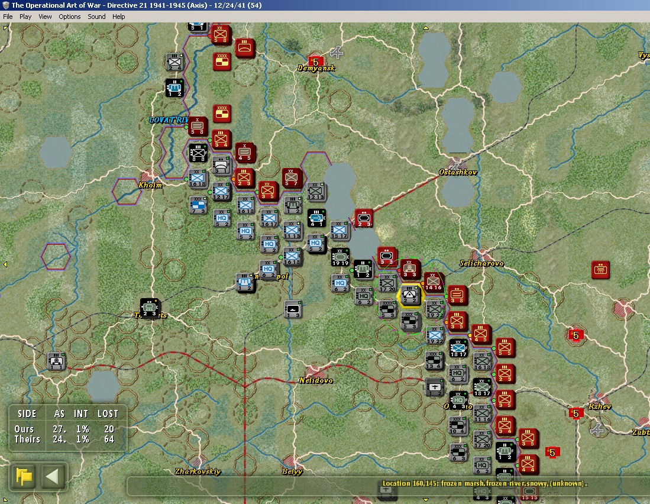Open the File menu

click(x=8, y=17)
